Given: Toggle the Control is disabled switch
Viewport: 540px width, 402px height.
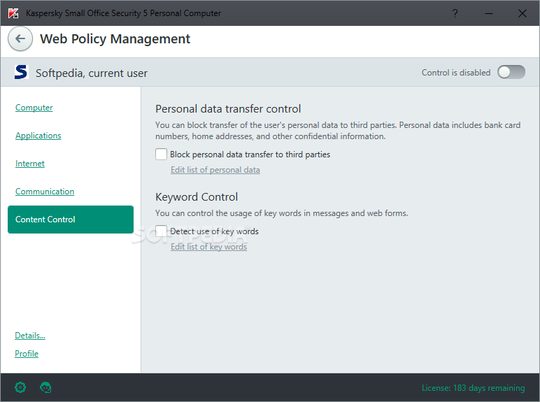Looking at the screenshot, I should [x=511, y=72].
